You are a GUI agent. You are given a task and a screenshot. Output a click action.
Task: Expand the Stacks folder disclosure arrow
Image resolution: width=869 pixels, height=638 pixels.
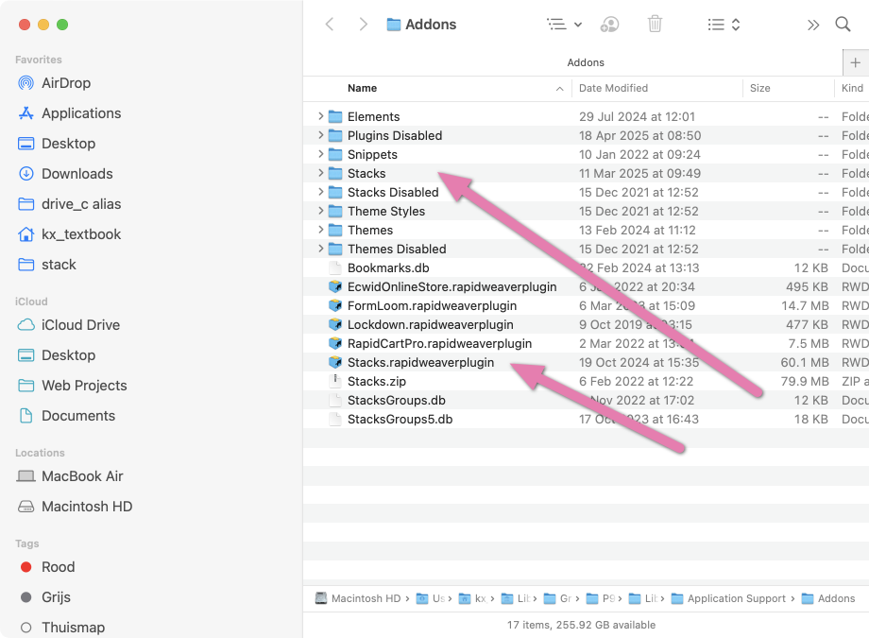point(320,173)
